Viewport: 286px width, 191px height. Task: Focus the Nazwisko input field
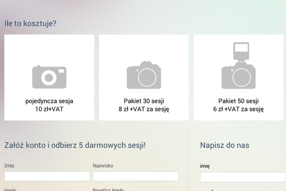pyautogui.click(x=135, y=176)
